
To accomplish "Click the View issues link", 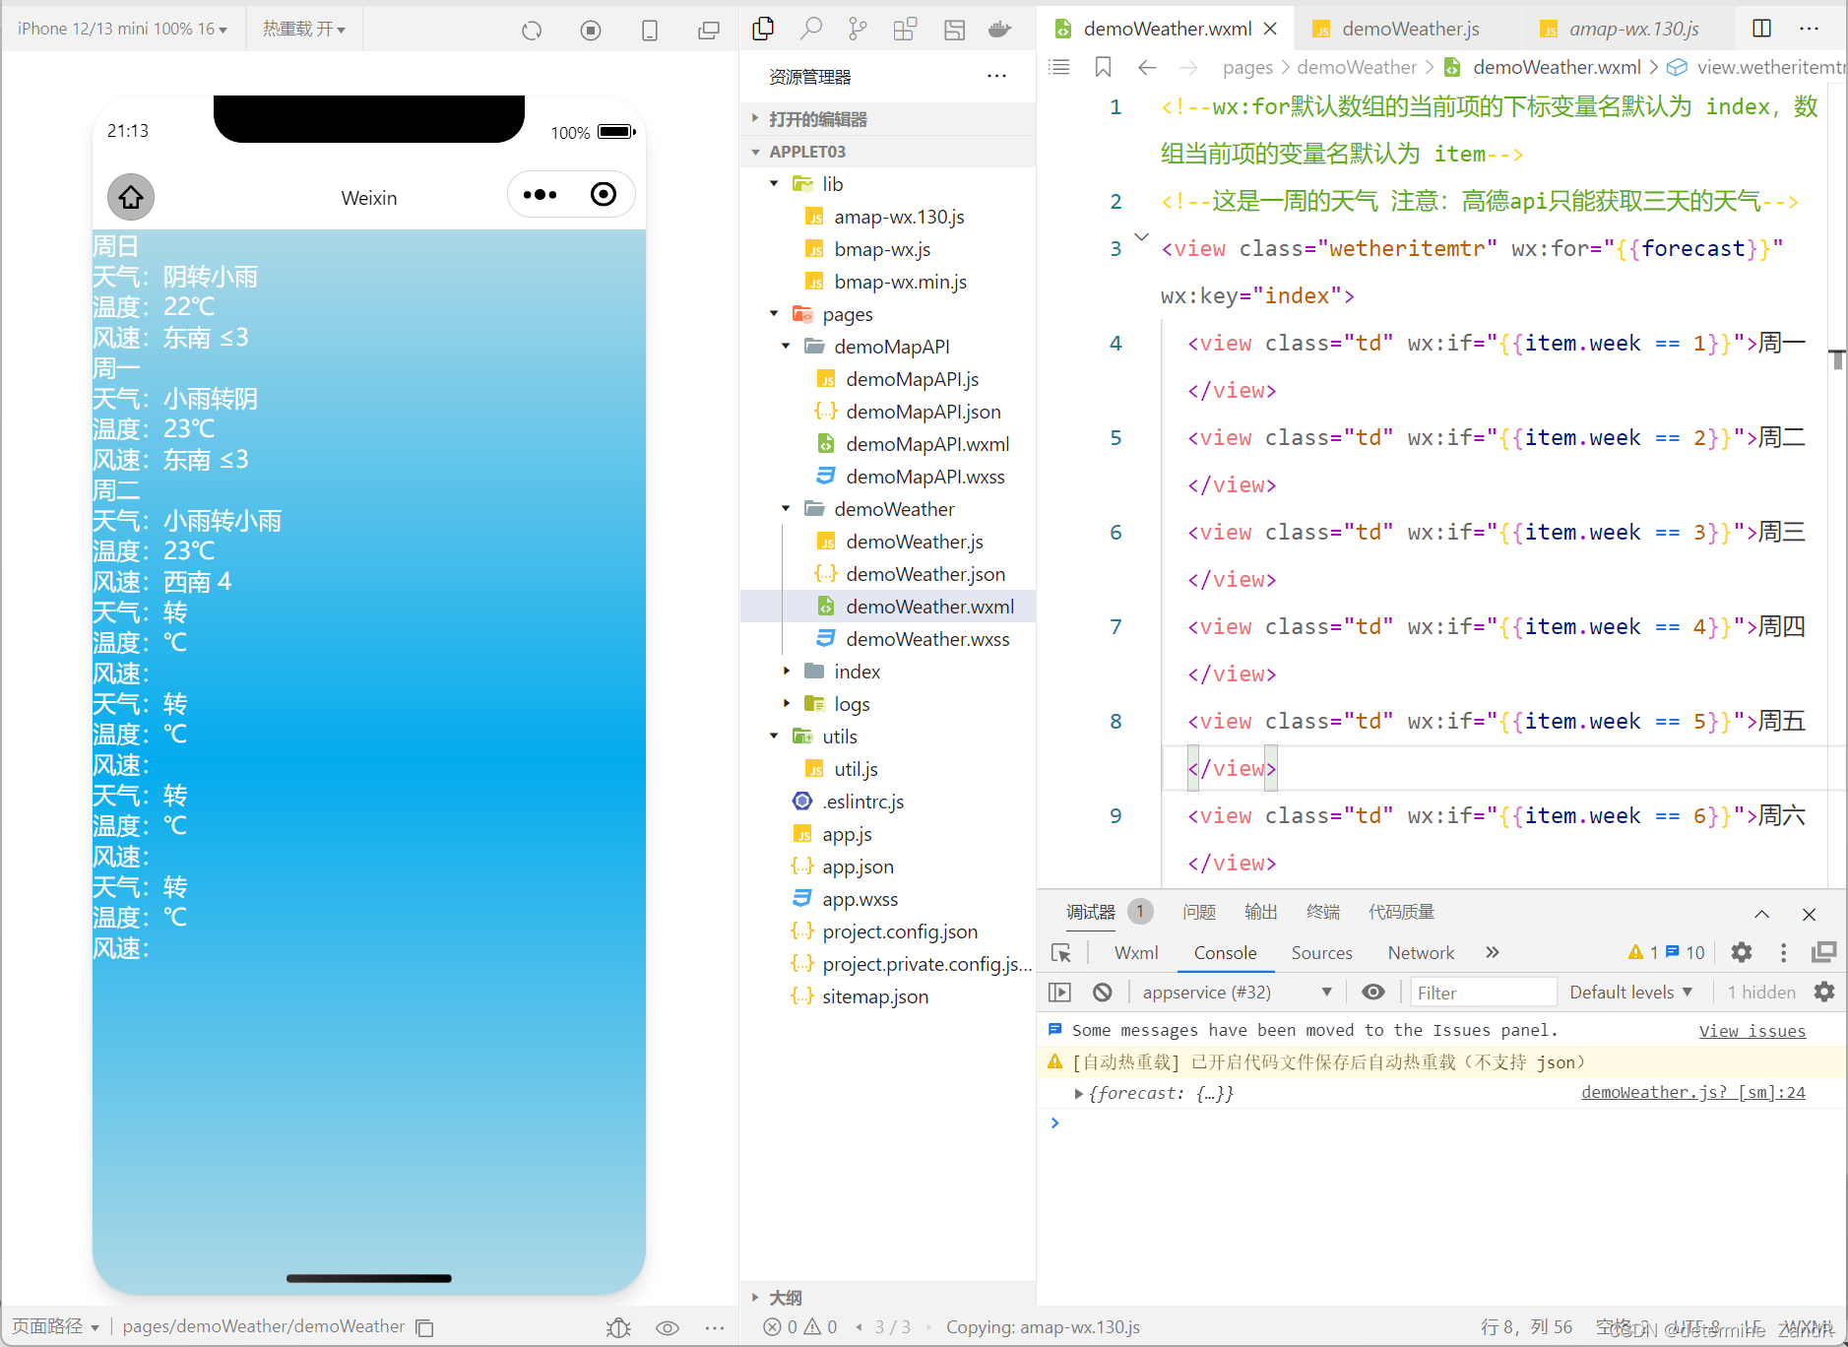I will [x=1752, y=1031].
